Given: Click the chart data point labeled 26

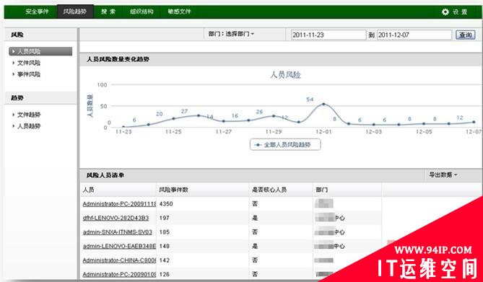Looking at the screenshot, I should point(274,115).
